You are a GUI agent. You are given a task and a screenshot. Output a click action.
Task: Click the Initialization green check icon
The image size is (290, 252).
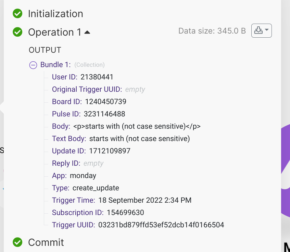point(17,13)
